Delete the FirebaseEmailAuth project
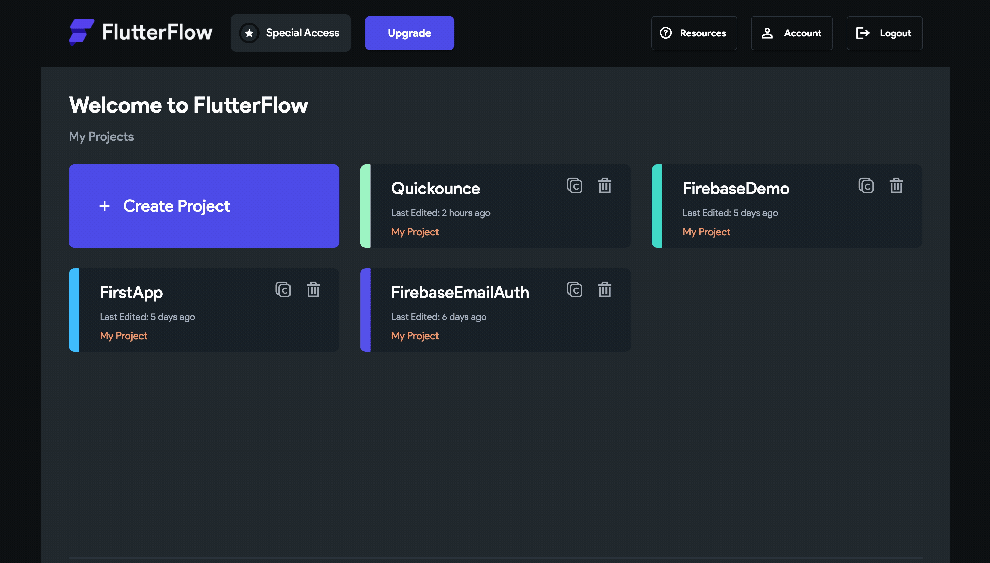 click(605, 289)
